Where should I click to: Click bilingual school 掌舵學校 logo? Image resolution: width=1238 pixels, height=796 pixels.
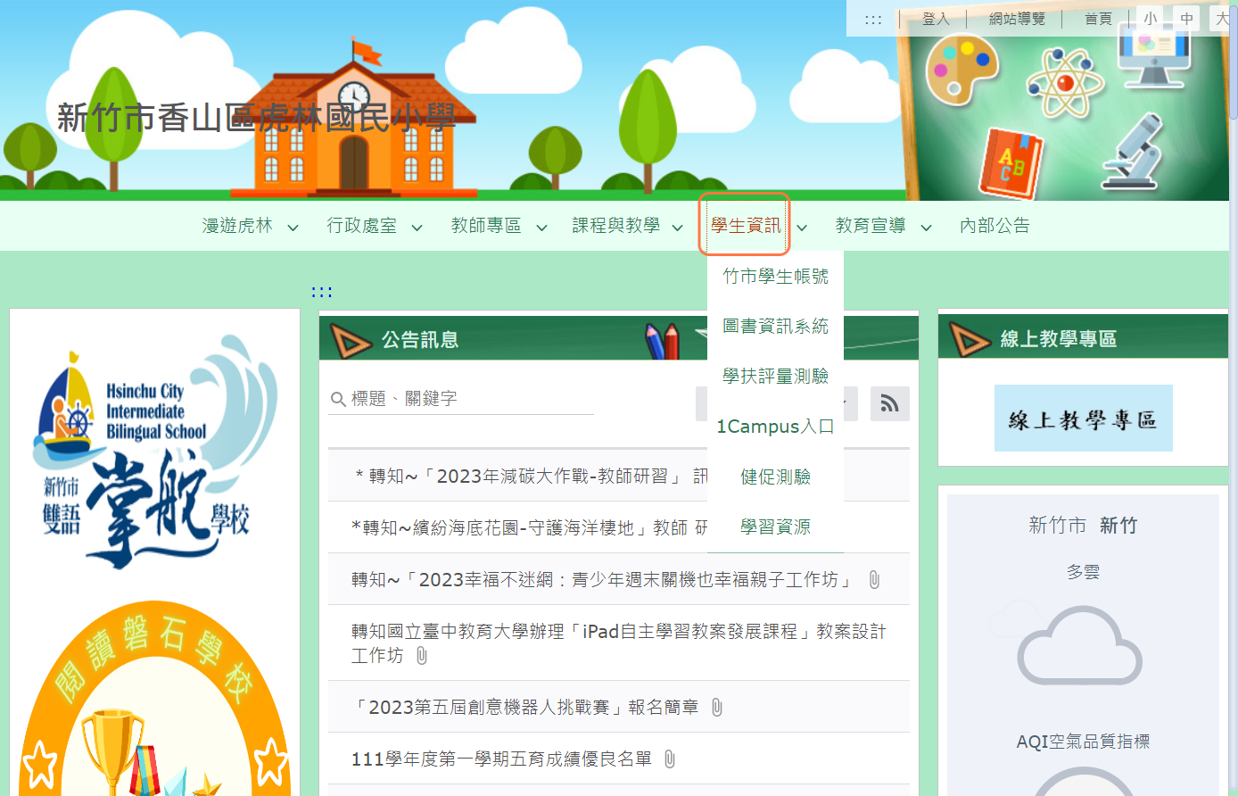(x=154, y=452)
